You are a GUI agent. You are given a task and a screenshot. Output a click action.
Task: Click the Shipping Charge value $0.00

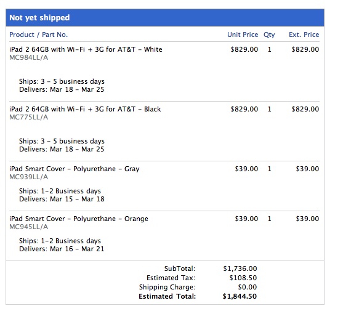pyautogui.click(x=248, y=287)
